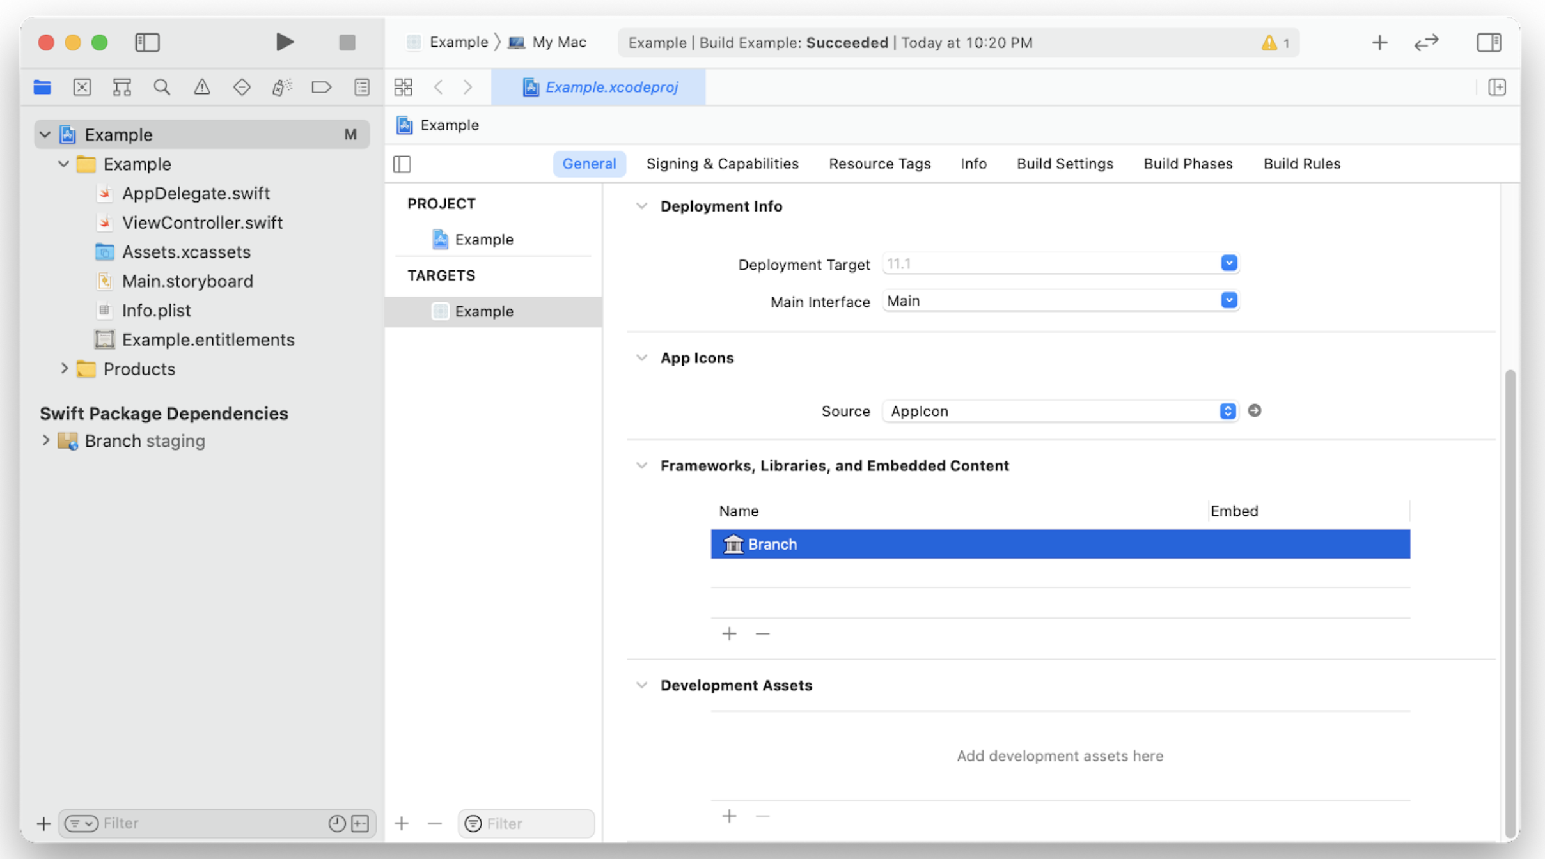Show only source-controlled files filter

[x=361, y=823]
